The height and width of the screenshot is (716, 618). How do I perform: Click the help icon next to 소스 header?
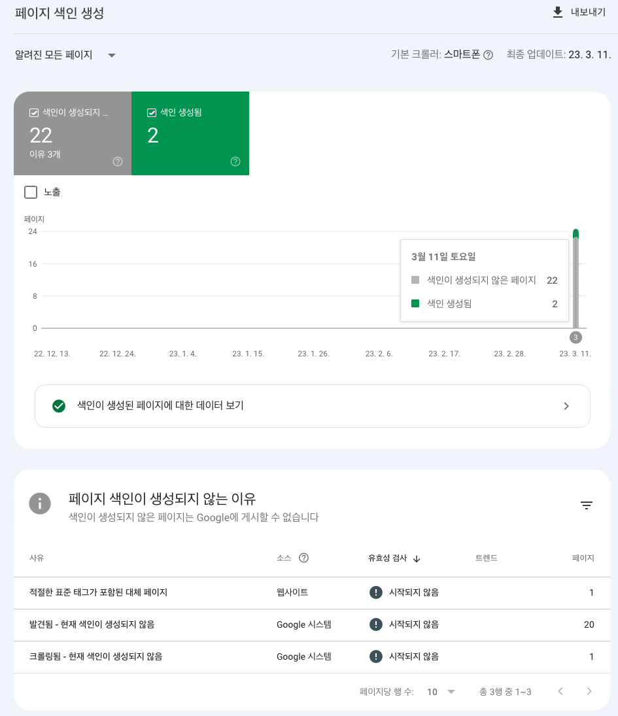[x=303, y=558]
